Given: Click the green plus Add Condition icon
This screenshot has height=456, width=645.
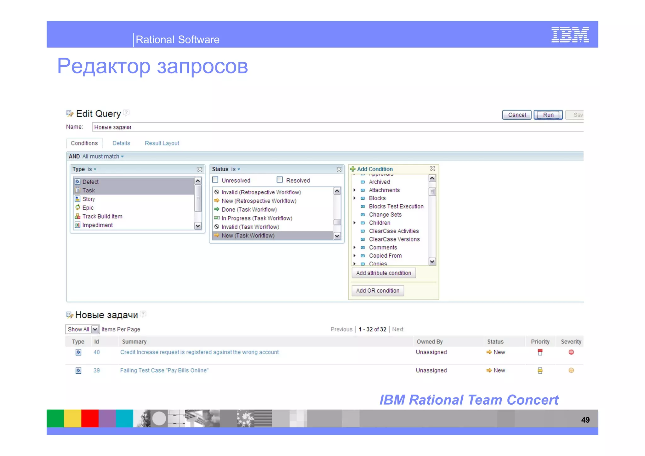Looking at the screenshot, I should click(353, 169).
